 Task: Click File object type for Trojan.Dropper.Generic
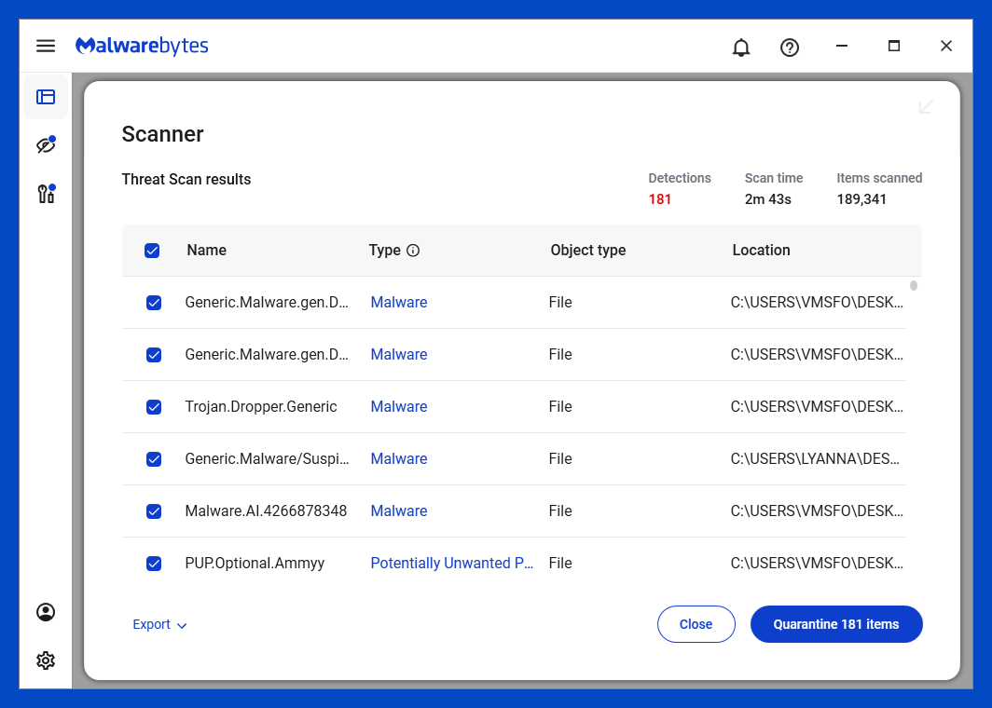[560, 406]
